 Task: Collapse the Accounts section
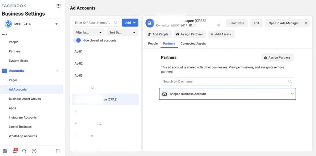pyautogui.click(x=58, y=71)
